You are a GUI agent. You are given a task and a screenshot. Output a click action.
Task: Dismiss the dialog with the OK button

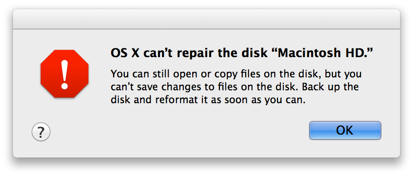tap(345, 130)
